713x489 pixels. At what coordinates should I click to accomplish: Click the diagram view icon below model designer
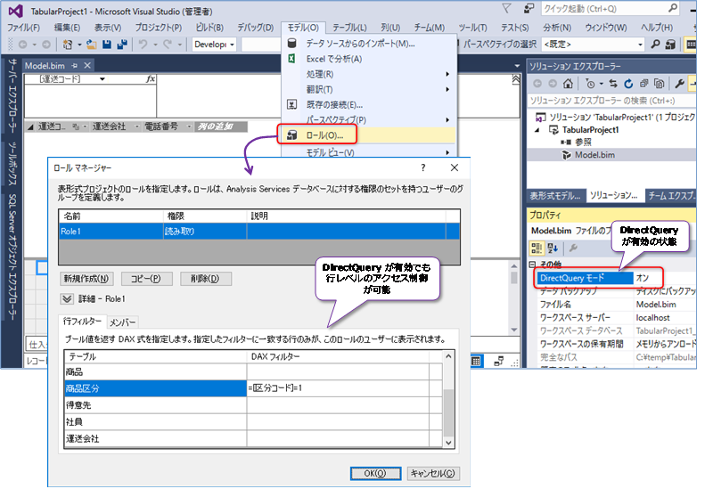(x=499, y=362)
